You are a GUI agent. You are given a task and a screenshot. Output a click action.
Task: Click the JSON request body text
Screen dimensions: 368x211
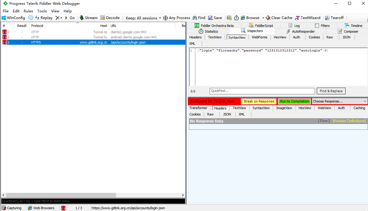tap(263, 50)
